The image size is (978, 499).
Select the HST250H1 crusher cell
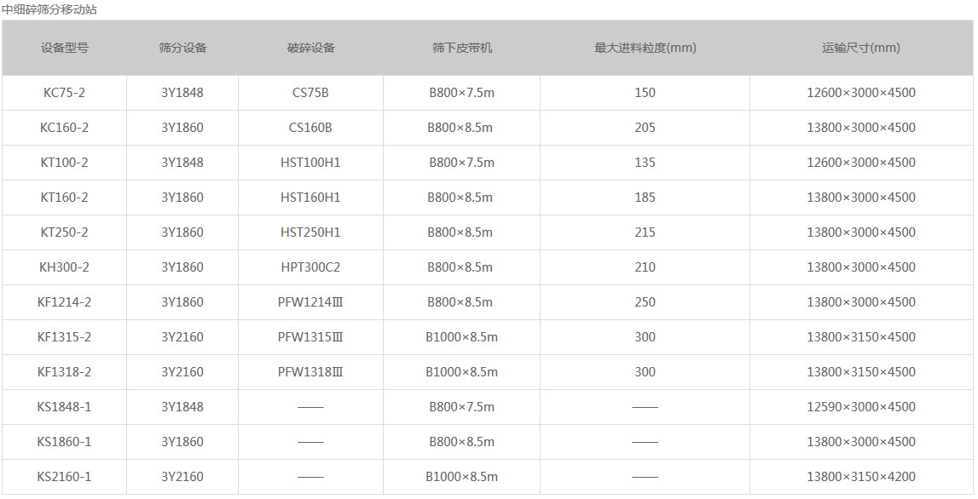pos(310,232)
